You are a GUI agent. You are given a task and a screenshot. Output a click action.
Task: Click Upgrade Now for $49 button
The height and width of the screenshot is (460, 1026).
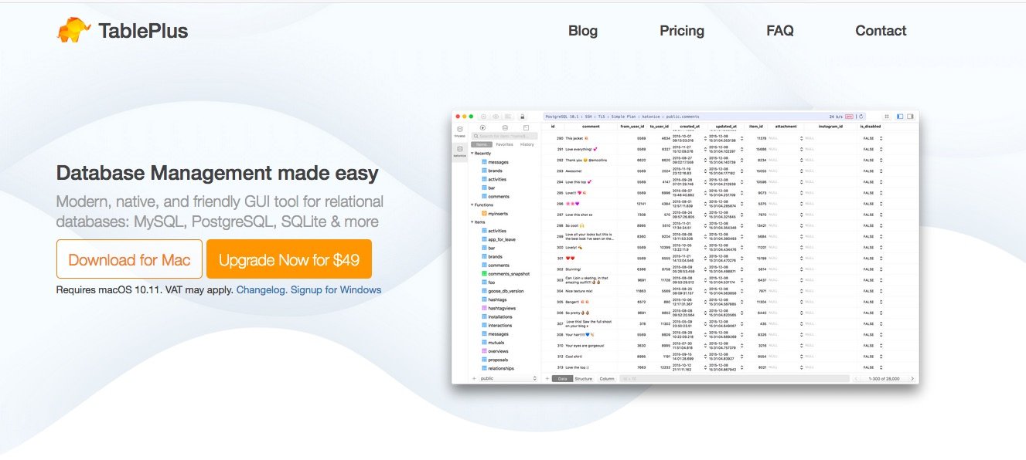289,259
